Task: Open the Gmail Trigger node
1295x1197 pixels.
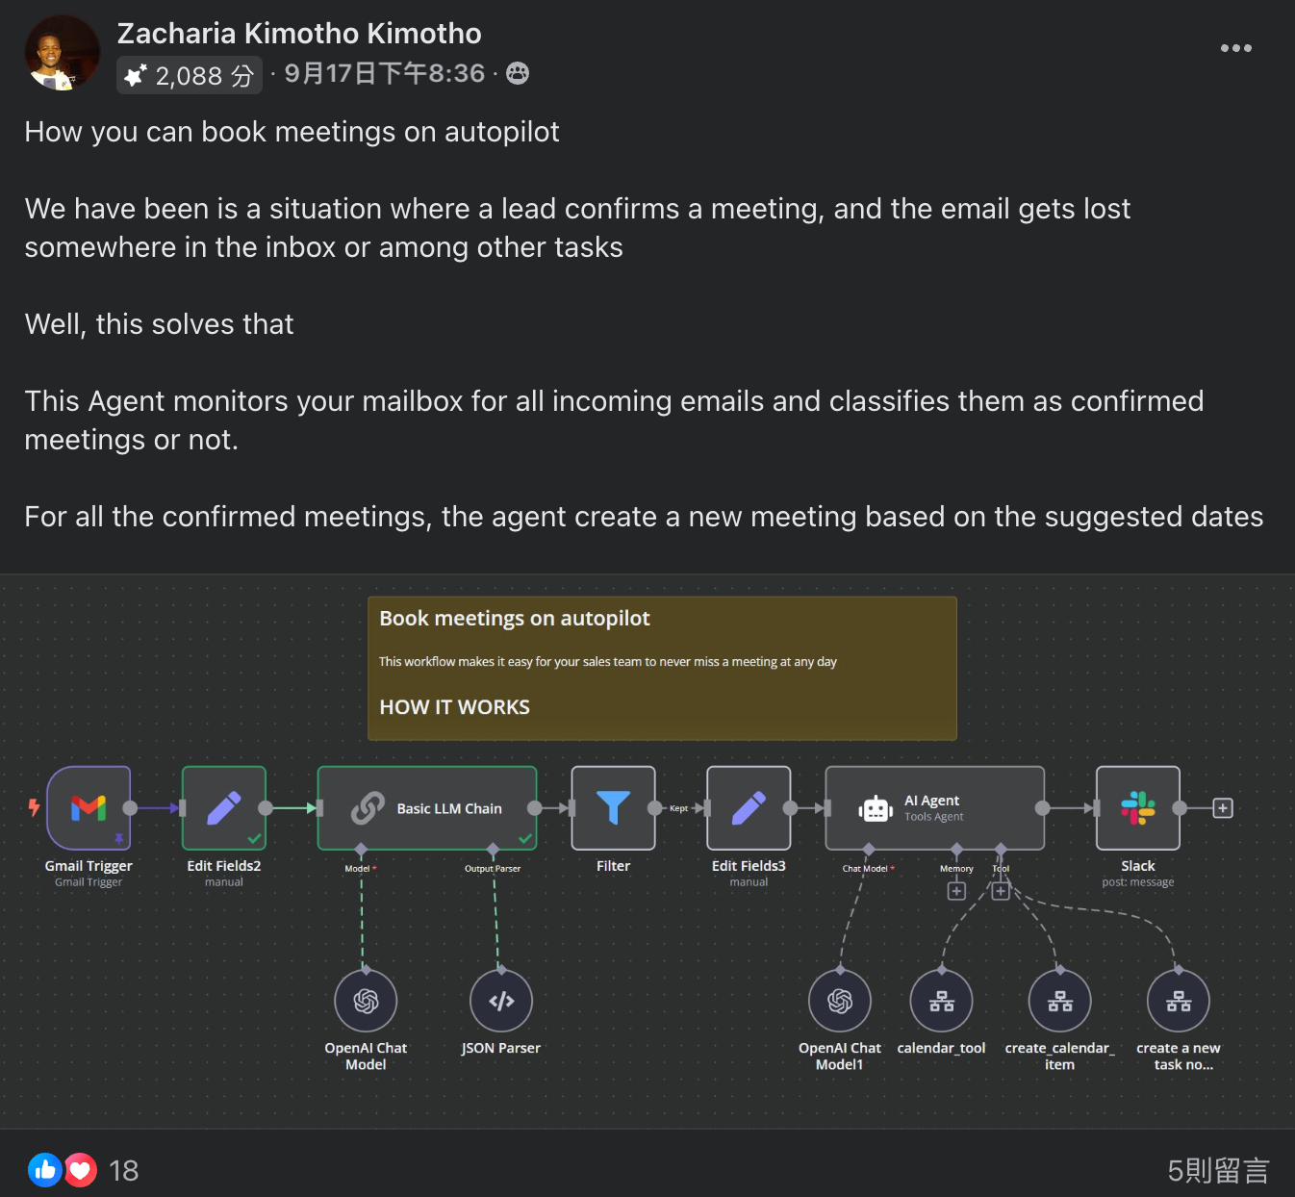Action: coord(89,808)
